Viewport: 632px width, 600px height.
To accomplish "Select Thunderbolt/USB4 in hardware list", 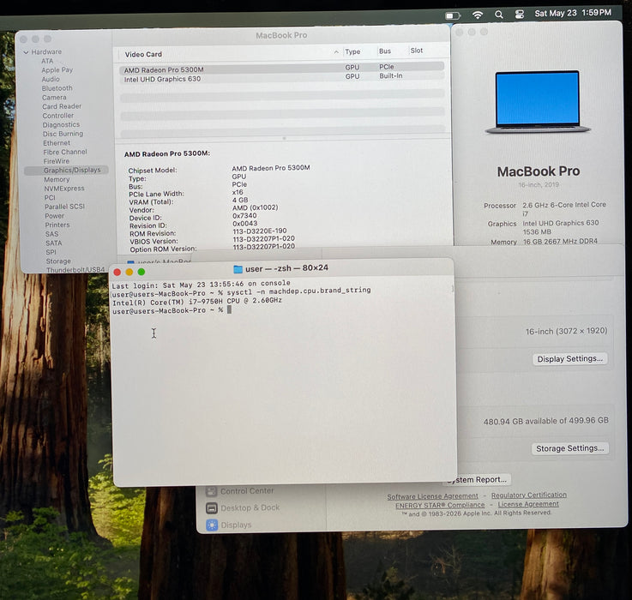I will (75, 270).
